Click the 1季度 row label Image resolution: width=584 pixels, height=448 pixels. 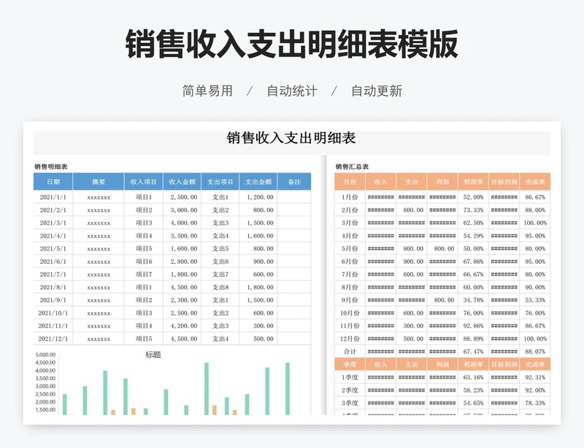pos(350,378)
